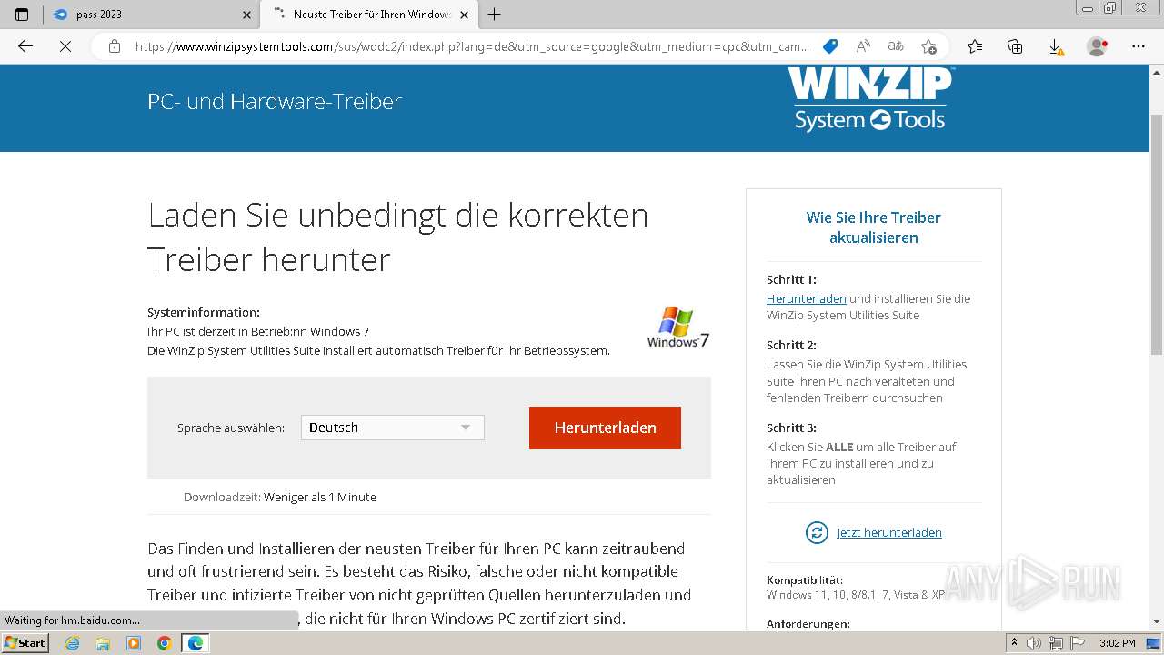The height and width of the screenshot is (655, 1164).
Task: Open the volume speaker tray icon
Action: pos(1035,643)
